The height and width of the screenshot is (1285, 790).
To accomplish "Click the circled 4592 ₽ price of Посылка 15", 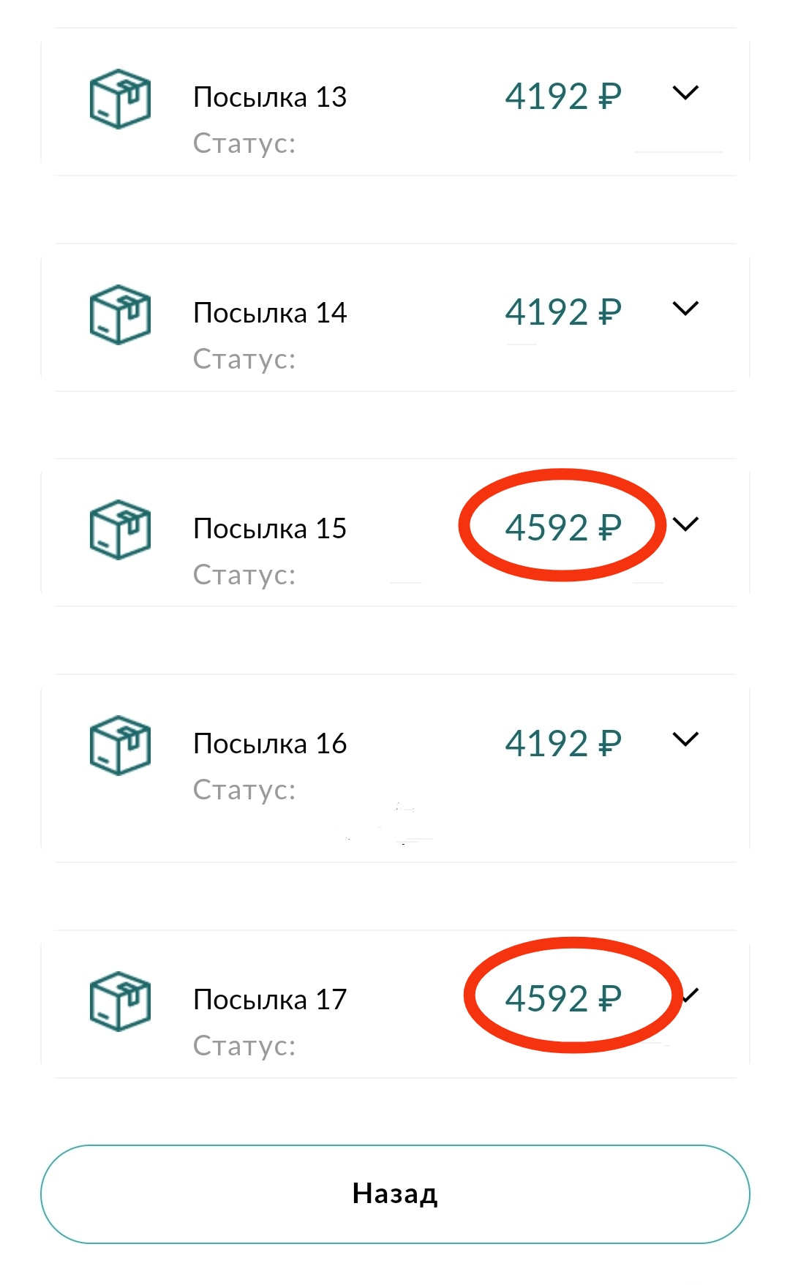I will coord(563,527).
